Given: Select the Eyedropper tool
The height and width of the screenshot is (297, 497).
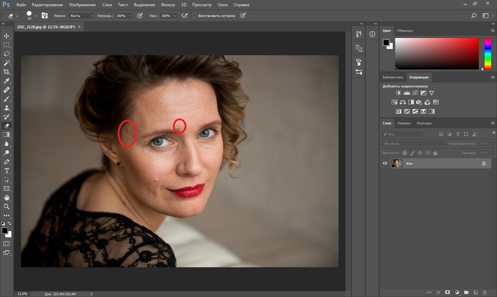Looking at the screenshot, I should click(x=7, y=81).
